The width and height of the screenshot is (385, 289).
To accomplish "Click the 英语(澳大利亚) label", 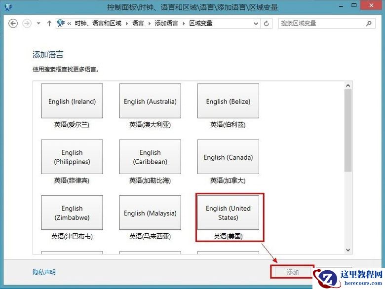I will coord(150,125).
